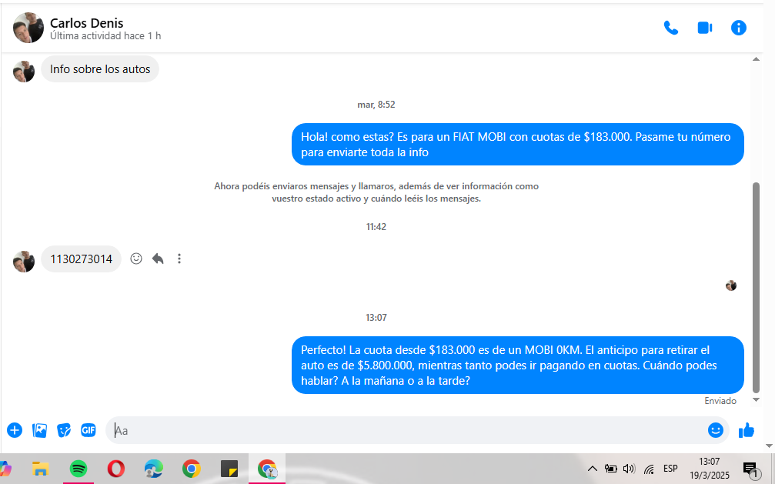Open Copilot icon in taskbar
This screenshot has width=775, height=484.
[x=5, y=469]
